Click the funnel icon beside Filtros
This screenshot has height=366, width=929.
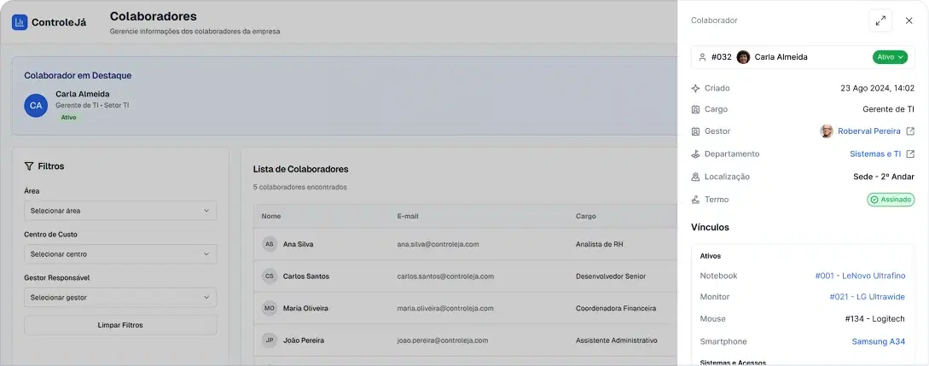(29, 166)
